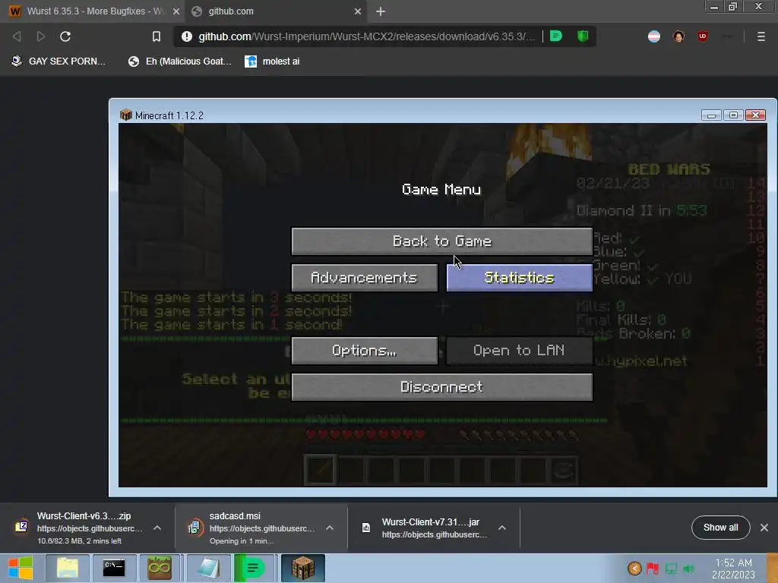Viewport: 778px width, 583px height.
Task: Switch to Minecraft crafting table taskbar icon
Action: coord(303,568)
